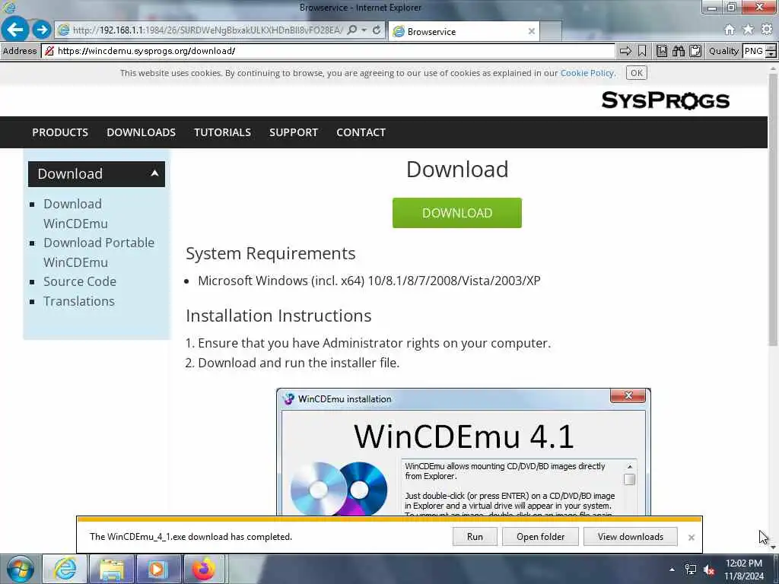Open TUTORIALS menu
Viewport: 779px width, 584px height.
(x=223, y=132)
